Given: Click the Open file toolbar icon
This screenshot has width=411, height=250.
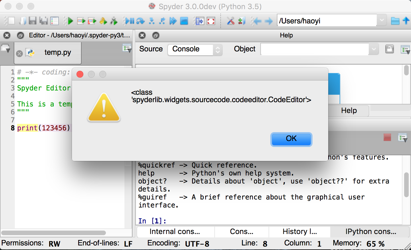Looking at the screenshot, I should (23, 21).
